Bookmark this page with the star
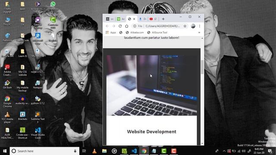This screenshot has width=276, height=155. (185, 26)
